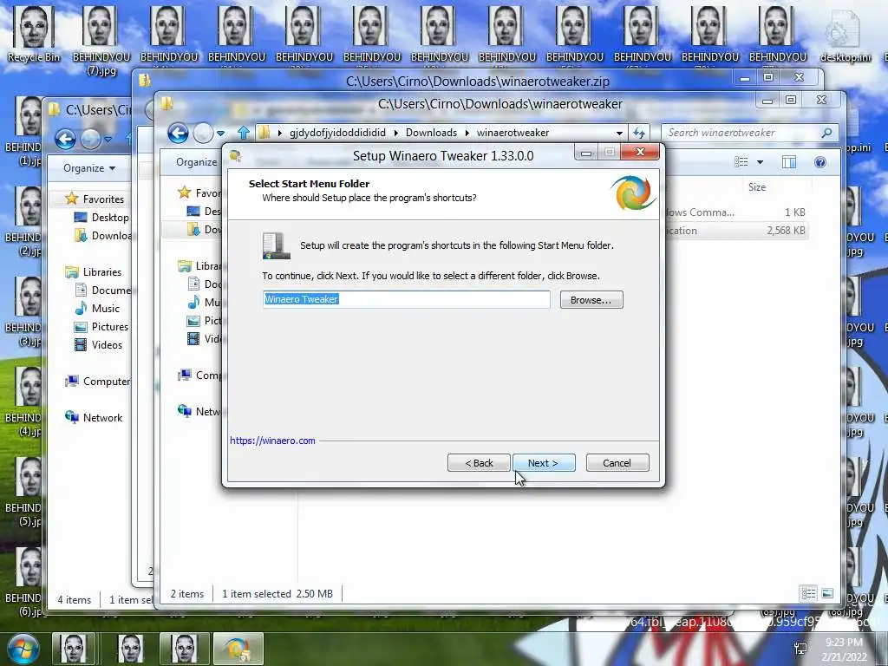Open the Browse folder dialog
Viewport: 888px width, 666px height.
591,299
